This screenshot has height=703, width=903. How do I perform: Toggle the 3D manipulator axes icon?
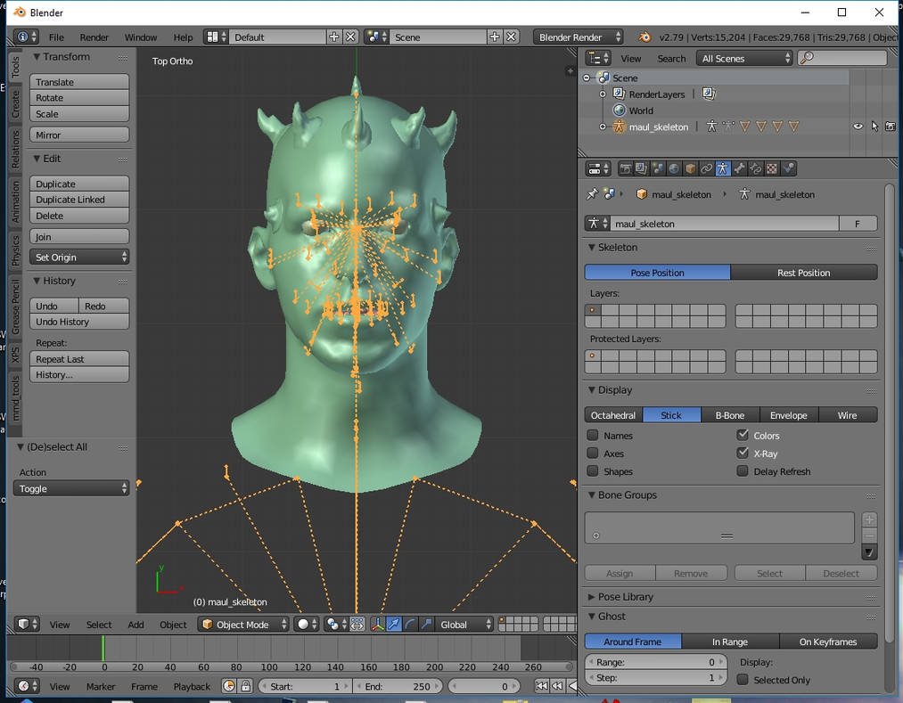[x=378, y=624]
